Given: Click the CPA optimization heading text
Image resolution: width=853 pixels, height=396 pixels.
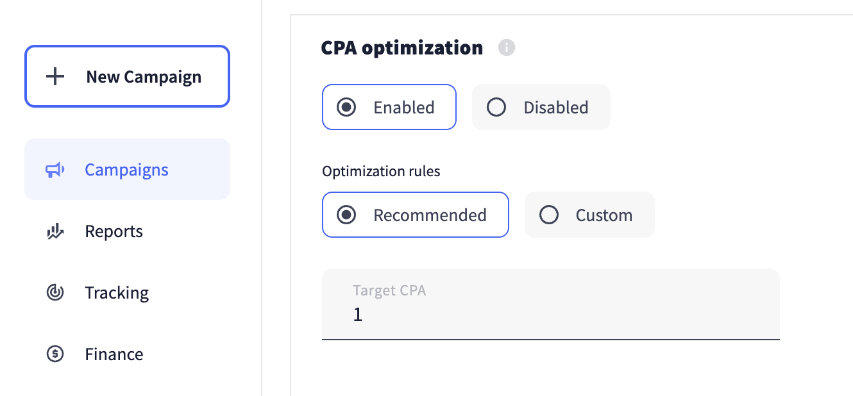Looking at the screenshot, I should [x=401, y=47].
